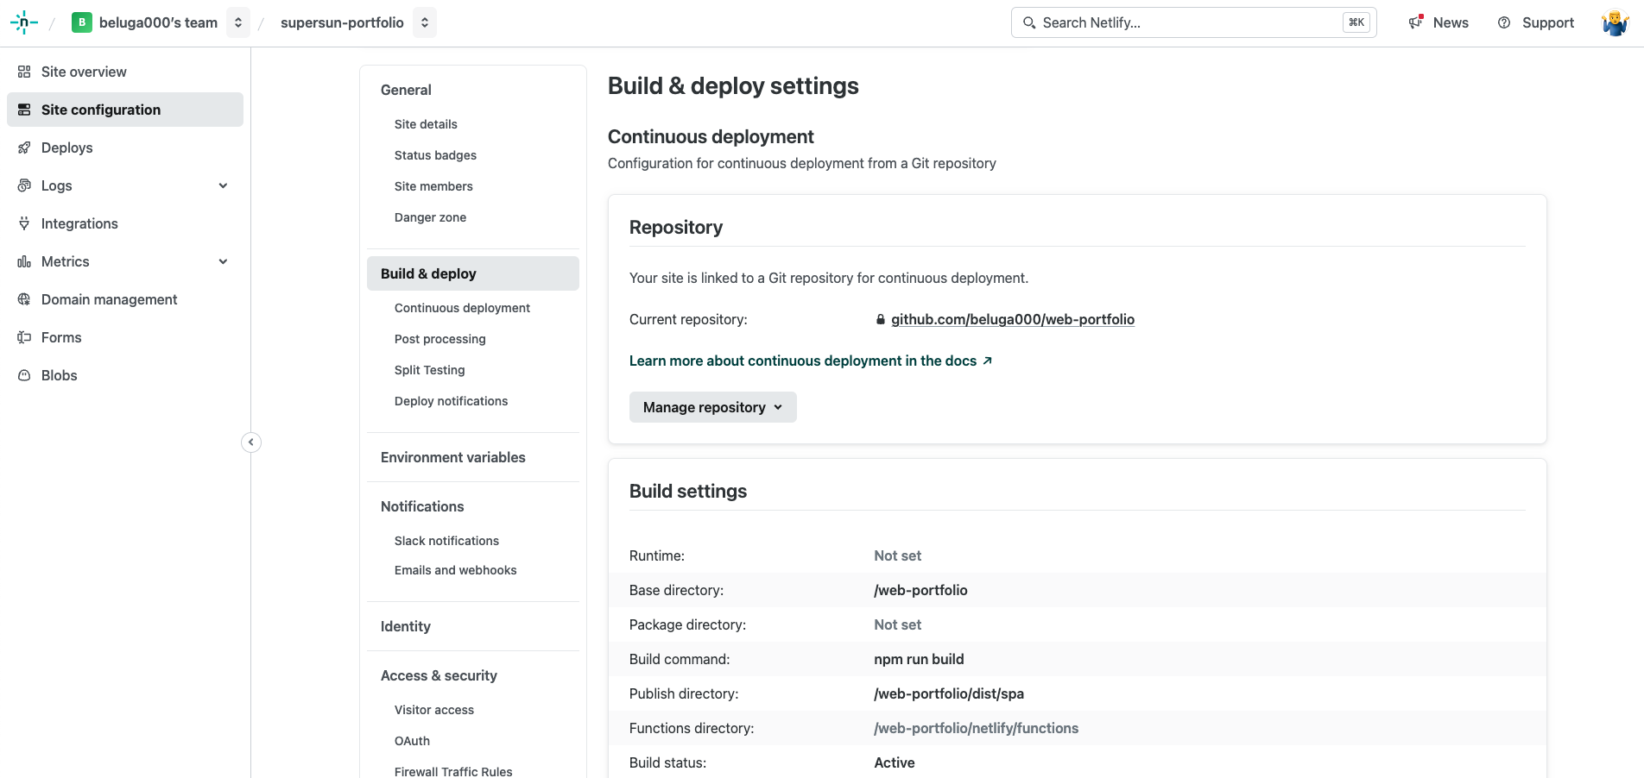Expand the Metrics submenu chevron

pos(224,261)
